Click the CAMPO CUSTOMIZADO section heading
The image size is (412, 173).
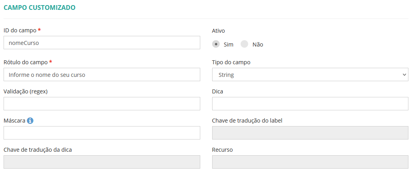(x=39, y=7)
